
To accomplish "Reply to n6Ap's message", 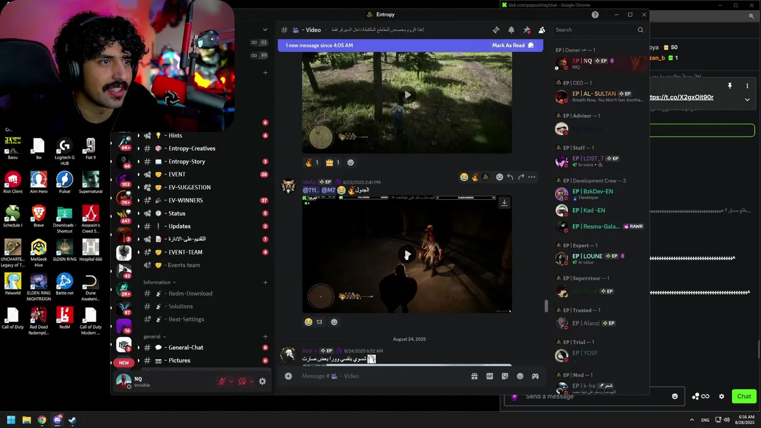I will tap(510, 177).
